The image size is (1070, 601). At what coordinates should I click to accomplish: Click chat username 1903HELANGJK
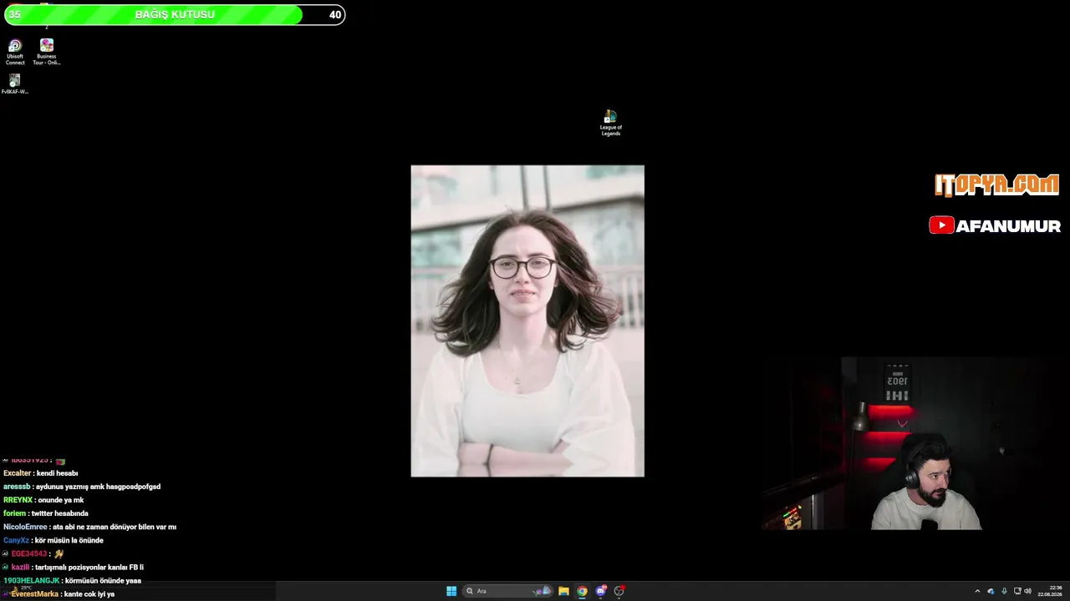[32, 580]
